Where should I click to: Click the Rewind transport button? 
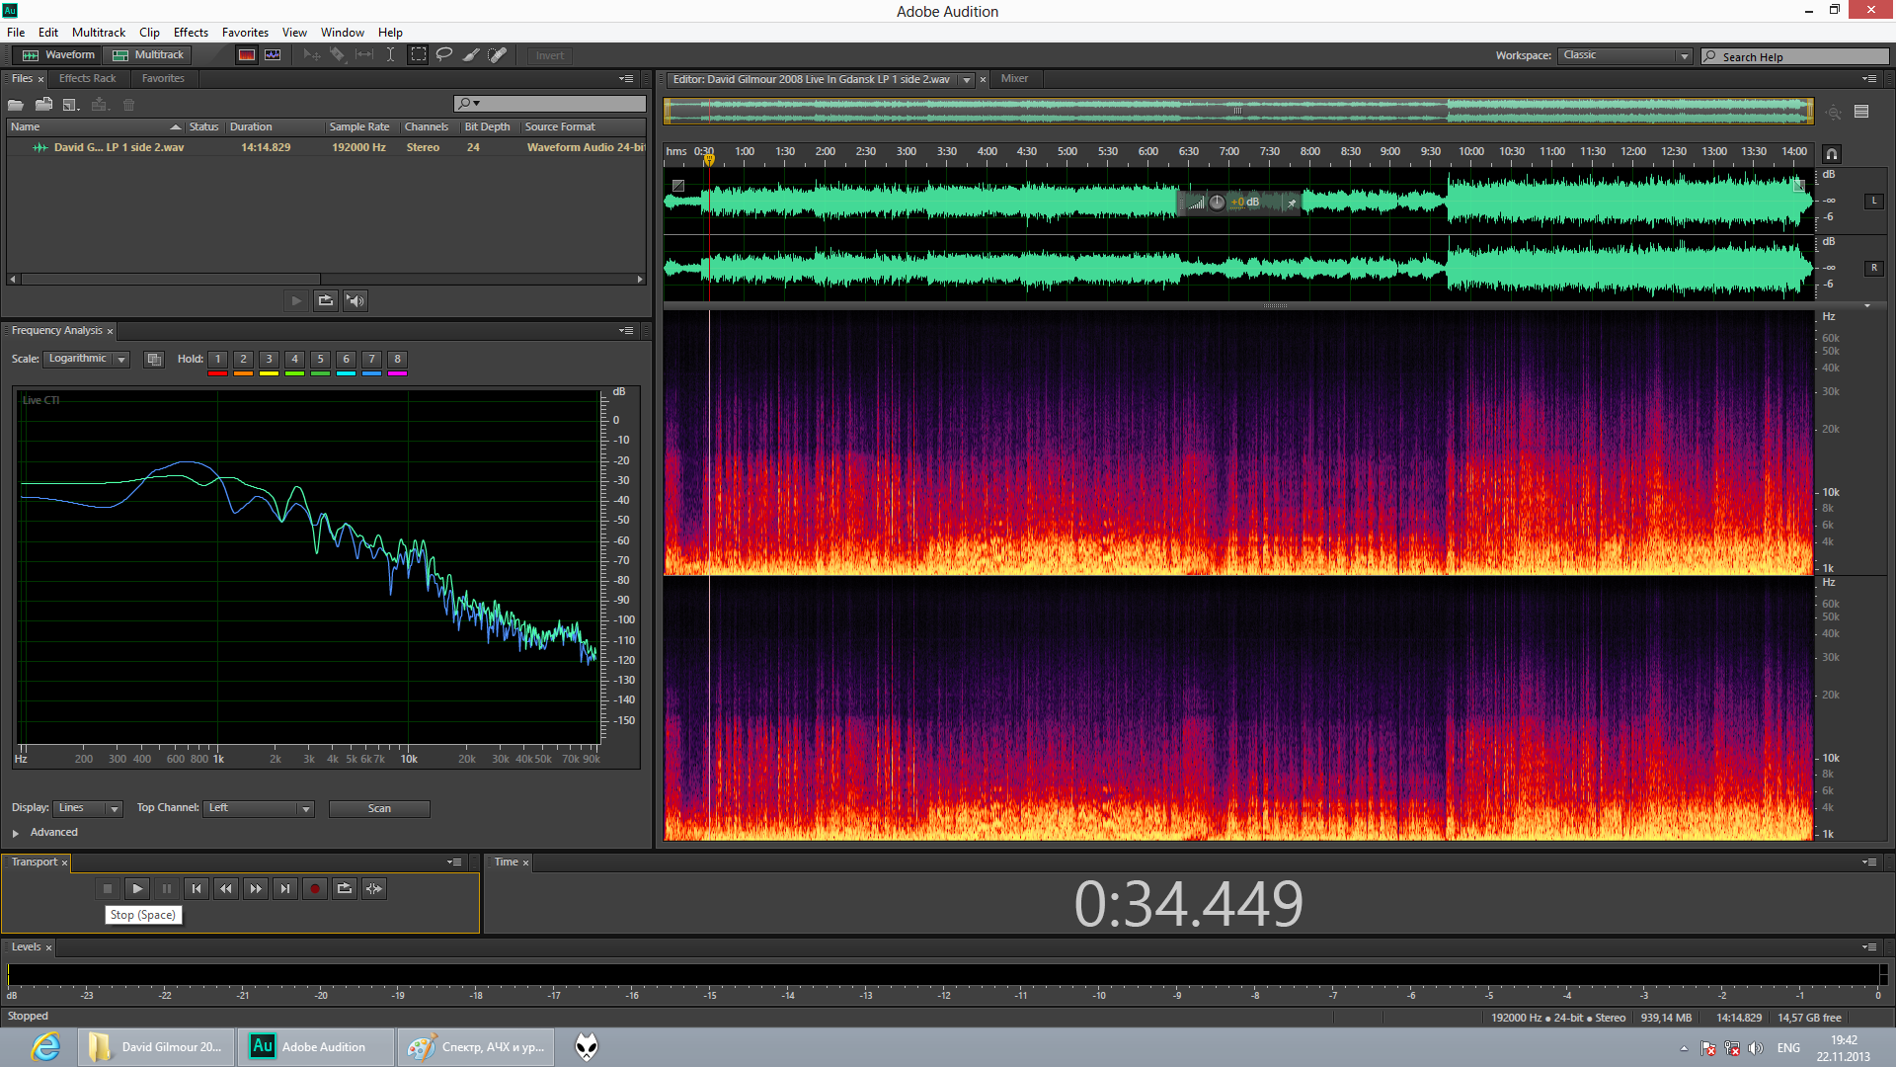(x=226, y=889)
